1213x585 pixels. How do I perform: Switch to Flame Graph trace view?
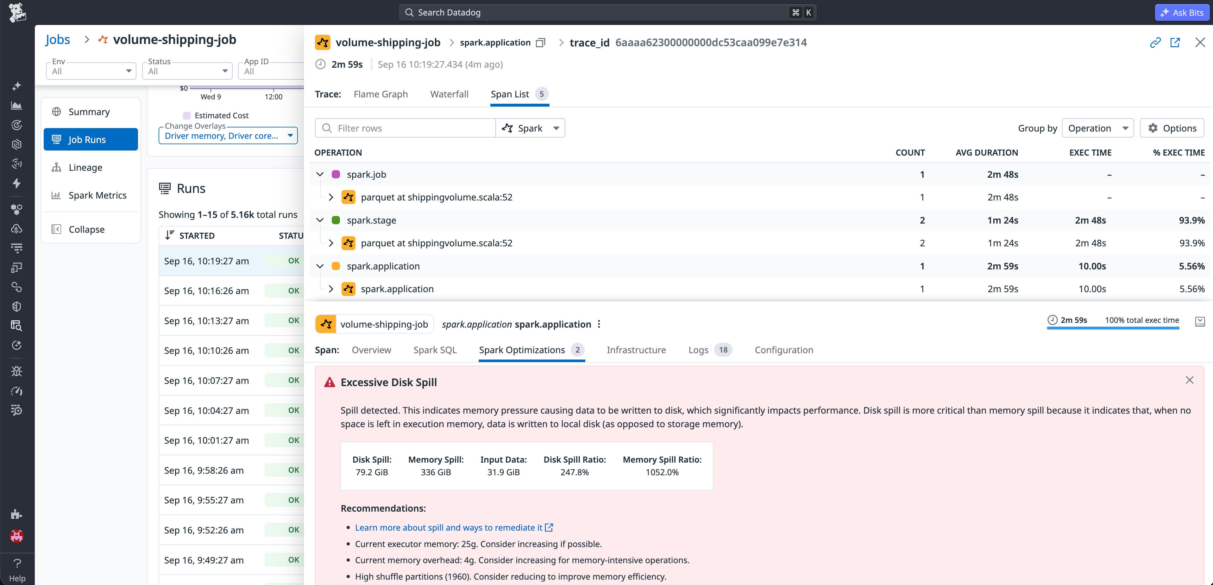point(380,94)
